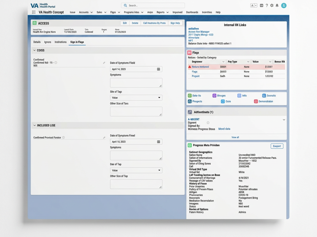Expand the A-MICENT item chevron
The height and width of the screenshot is (237, 317).
point(284,120)
